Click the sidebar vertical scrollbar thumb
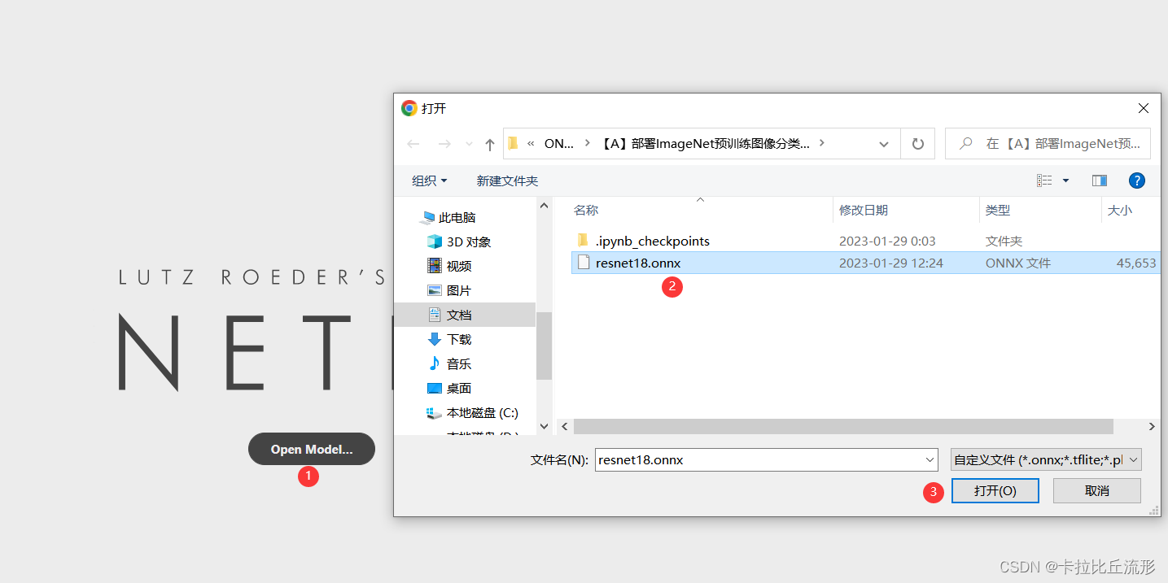This screenshot has width=1168, height=583. (x=545, y=346)
